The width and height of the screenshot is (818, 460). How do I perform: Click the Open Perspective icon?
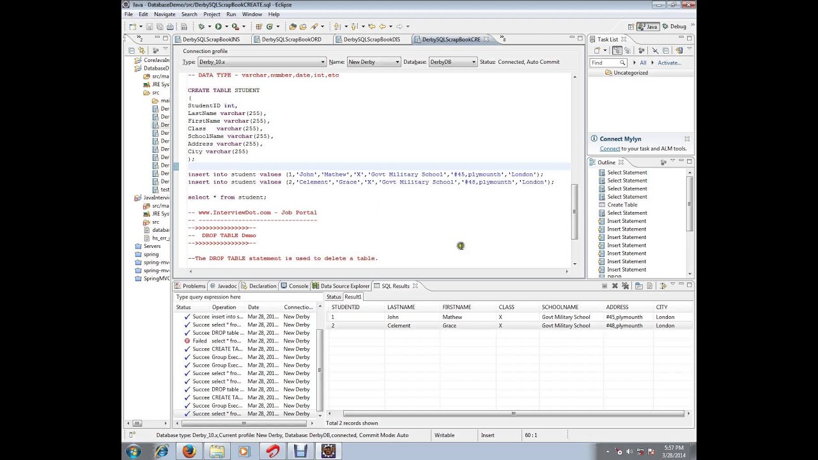(631, 27)
